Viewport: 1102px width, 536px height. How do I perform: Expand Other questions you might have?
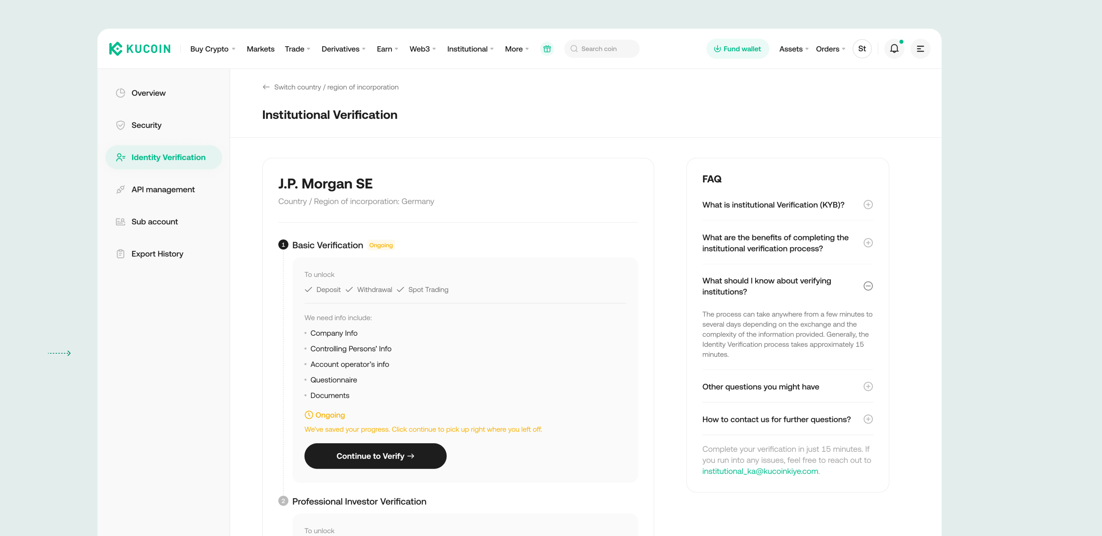pyautogui.click(x=868, y=386)
